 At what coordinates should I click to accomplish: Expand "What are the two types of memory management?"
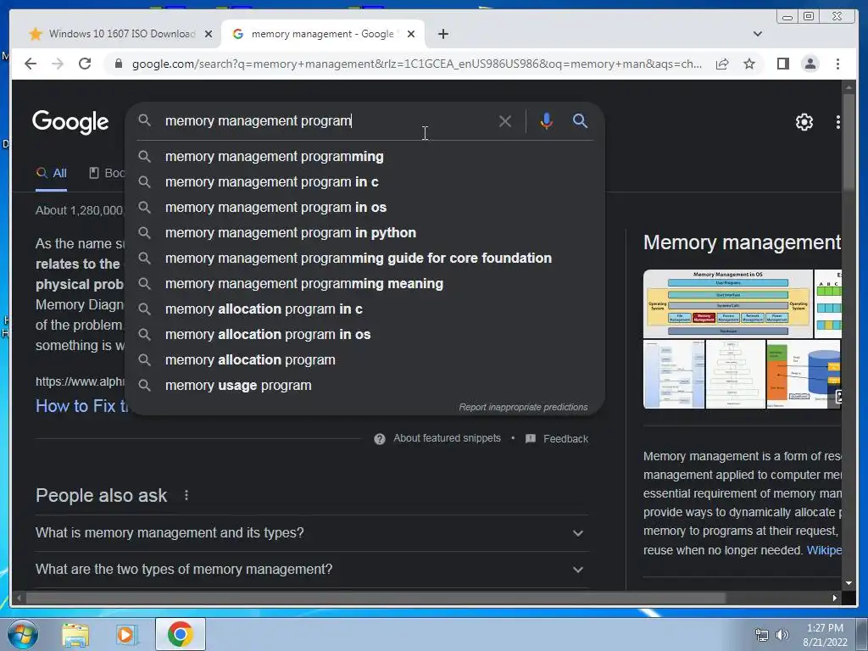click(x=312, y=570)
